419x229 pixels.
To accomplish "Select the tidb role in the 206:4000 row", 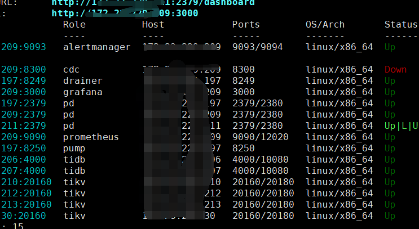I will (x=74, y=159).
